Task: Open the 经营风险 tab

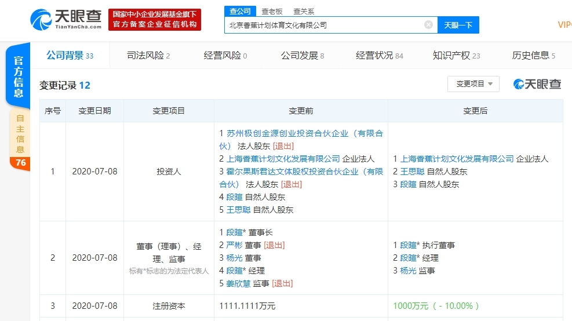Action: tap(225, 56)
